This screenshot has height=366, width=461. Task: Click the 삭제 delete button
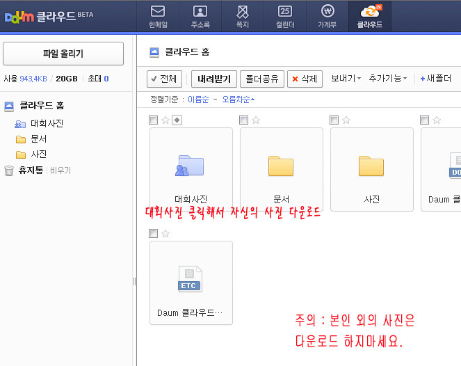tap(305, 79)
